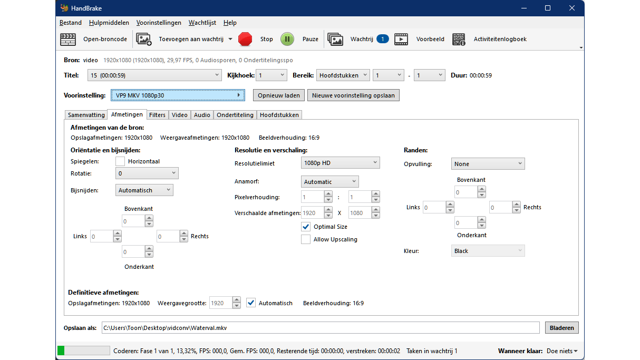Expand the Toevoegen aan wachtrij arrow
The width and height of the screenshot is (640, 360).
pos(230,39)
